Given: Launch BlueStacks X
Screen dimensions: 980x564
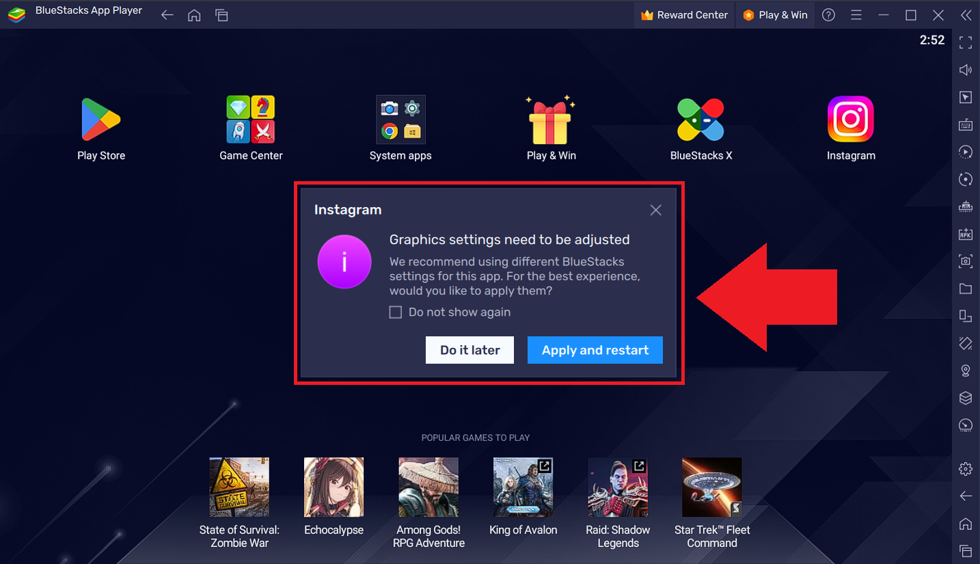Looking at the screenshot, I should click(700, 120).
